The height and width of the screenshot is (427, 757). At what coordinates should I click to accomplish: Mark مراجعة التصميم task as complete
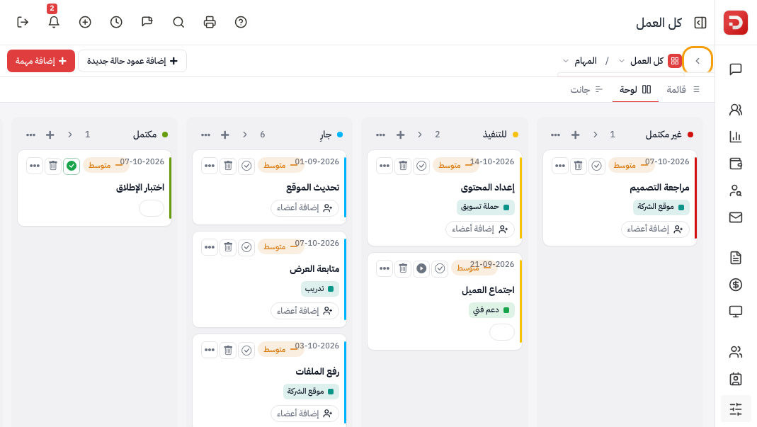597,166
